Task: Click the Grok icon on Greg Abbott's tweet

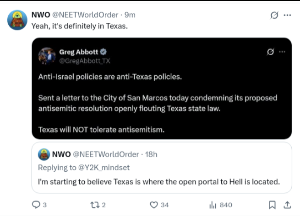Action: coord(270,52)
